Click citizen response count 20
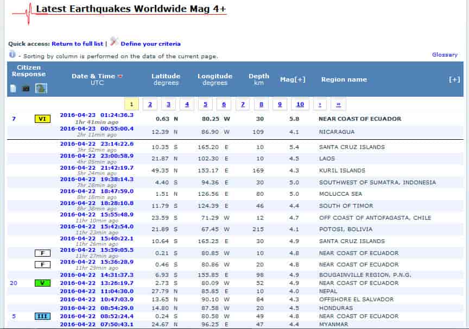Image resolution: width=469 pixels, height=329 pixels. [x=14, y=283]
